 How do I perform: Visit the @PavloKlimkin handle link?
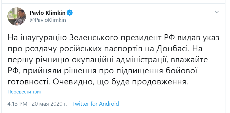48,20
